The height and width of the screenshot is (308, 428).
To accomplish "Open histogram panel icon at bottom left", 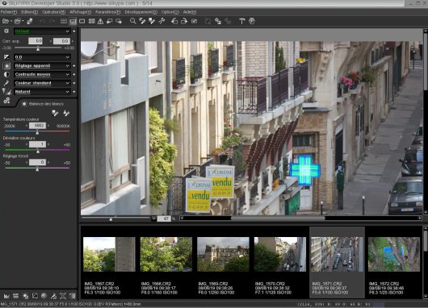I will click(x=6, y=296).
